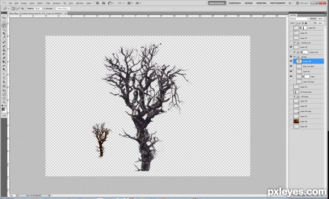Open the Layer menu

point(32,3)
